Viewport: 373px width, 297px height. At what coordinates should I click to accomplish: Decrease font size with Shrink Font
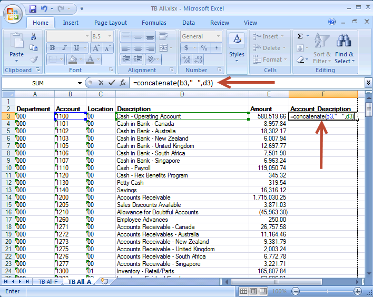[107, 48]
